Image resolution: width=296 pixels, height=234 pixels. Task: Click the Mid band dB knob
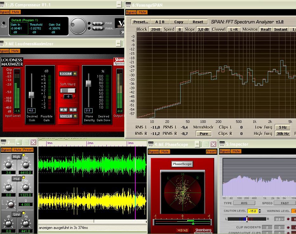pyautogui.click(x=8, y=187)
